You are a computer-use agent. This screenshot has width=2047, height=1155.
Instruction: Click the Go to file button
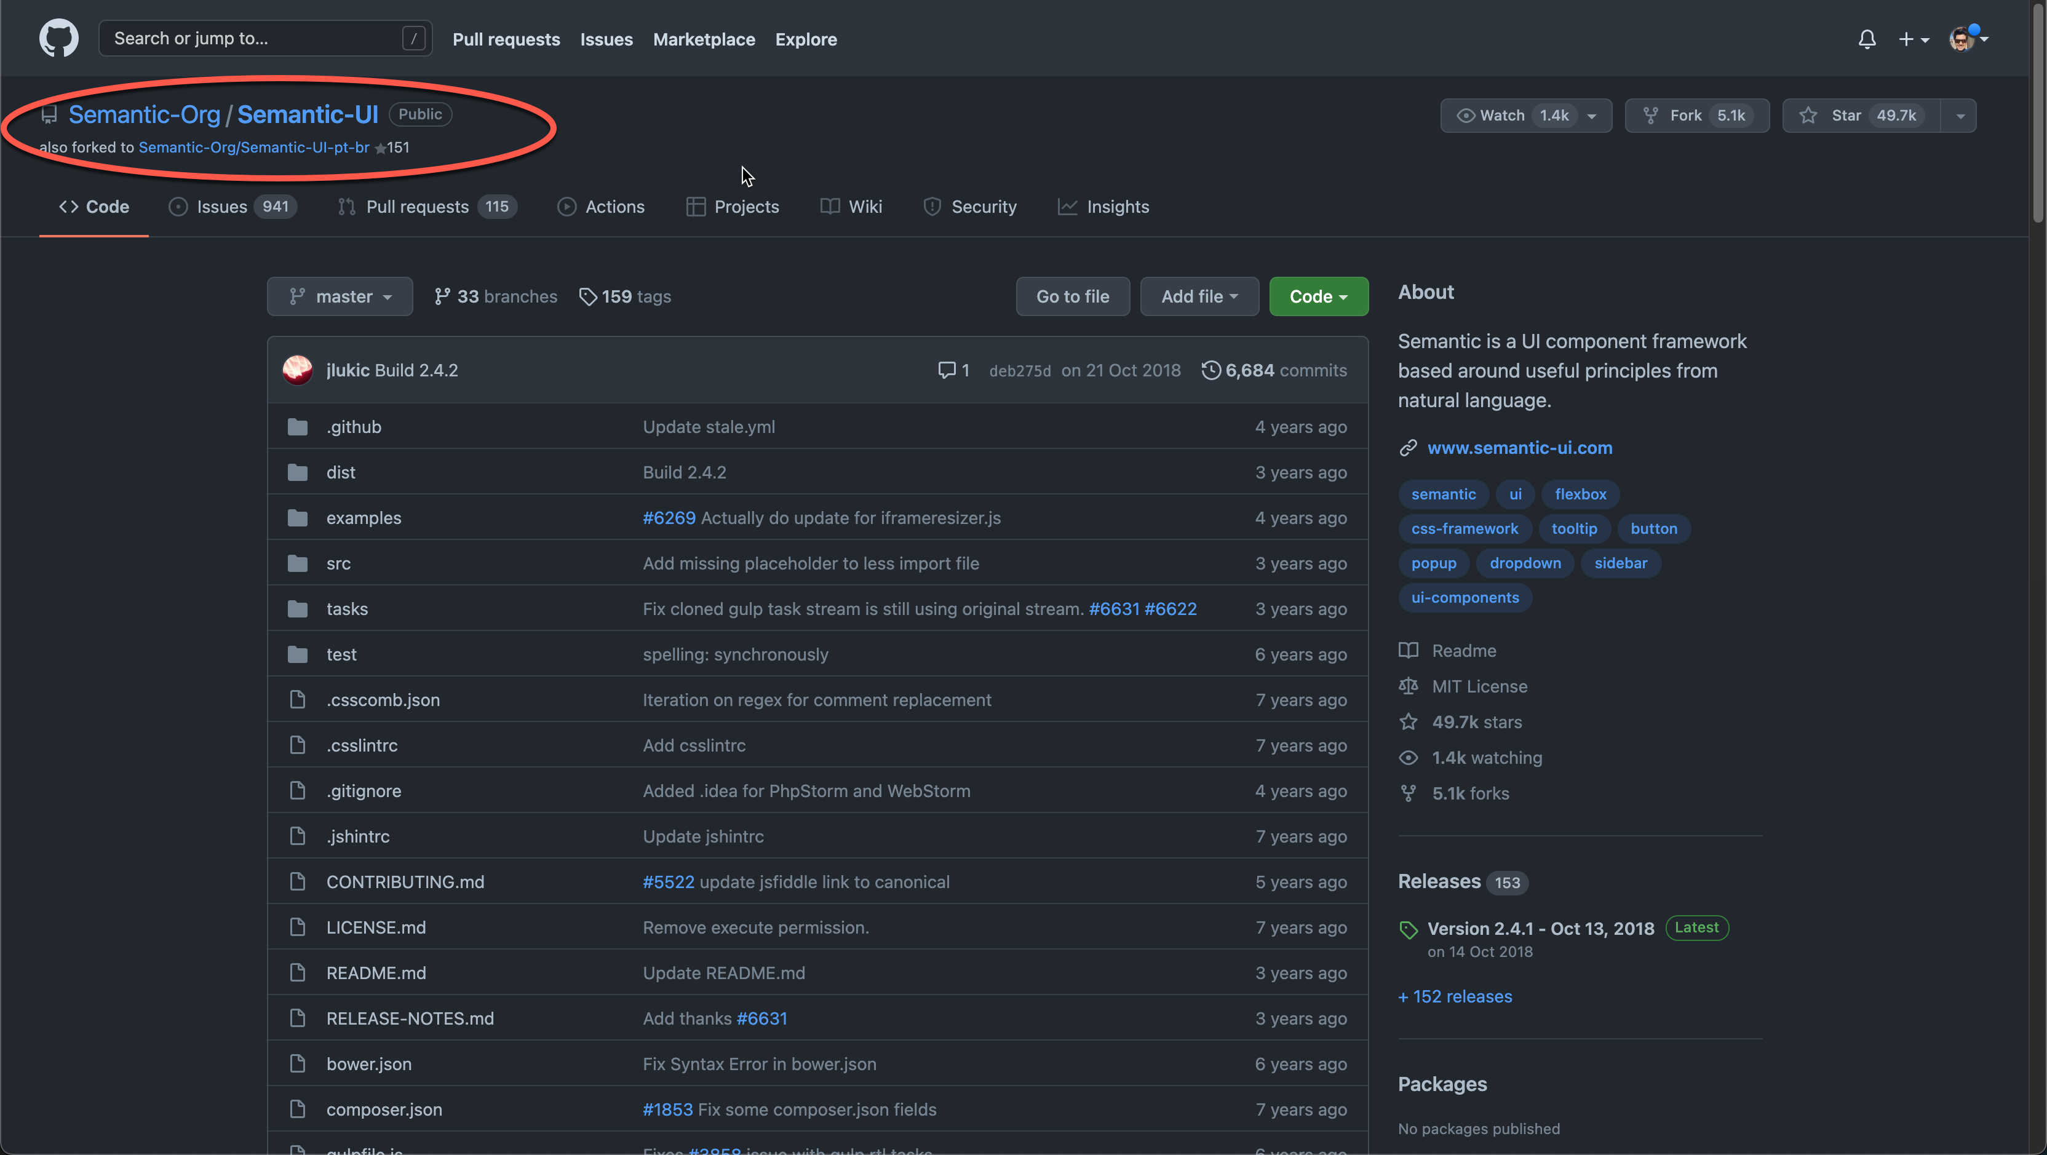[1071, 295]
